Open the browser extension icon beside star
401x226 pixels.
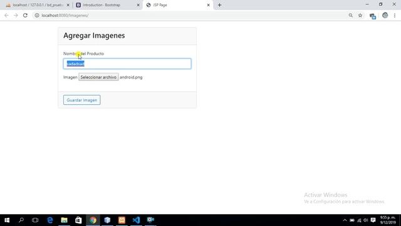coord(373,16)
